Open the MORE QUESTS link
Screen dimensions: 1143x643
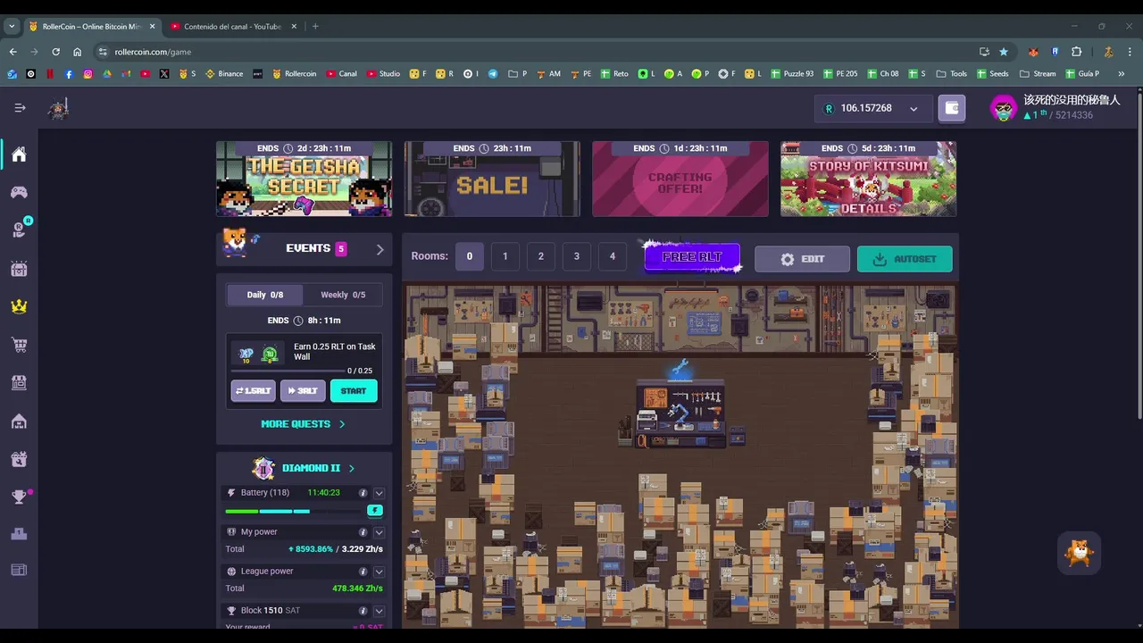point(303,424)
